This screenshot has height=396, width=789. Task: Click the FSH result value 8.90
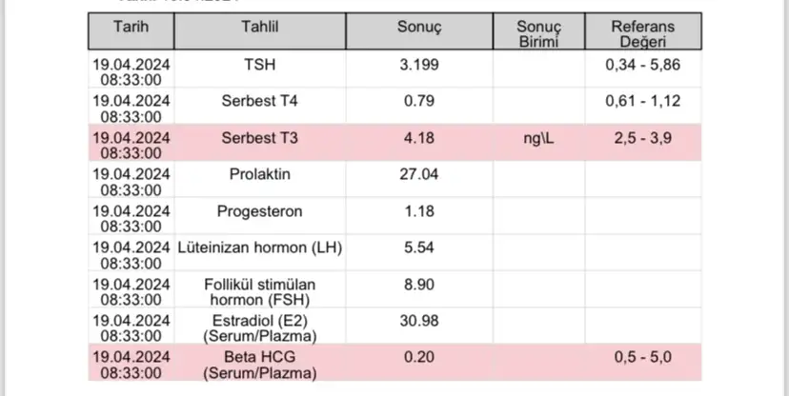click(419, 285)
